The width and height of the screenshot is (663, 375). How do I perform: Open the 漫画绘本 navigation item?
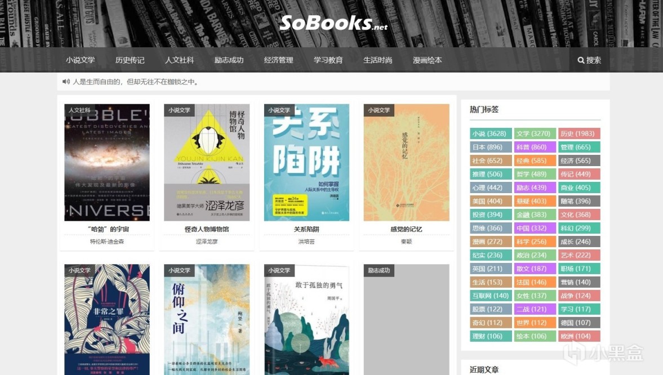(428, 60)
